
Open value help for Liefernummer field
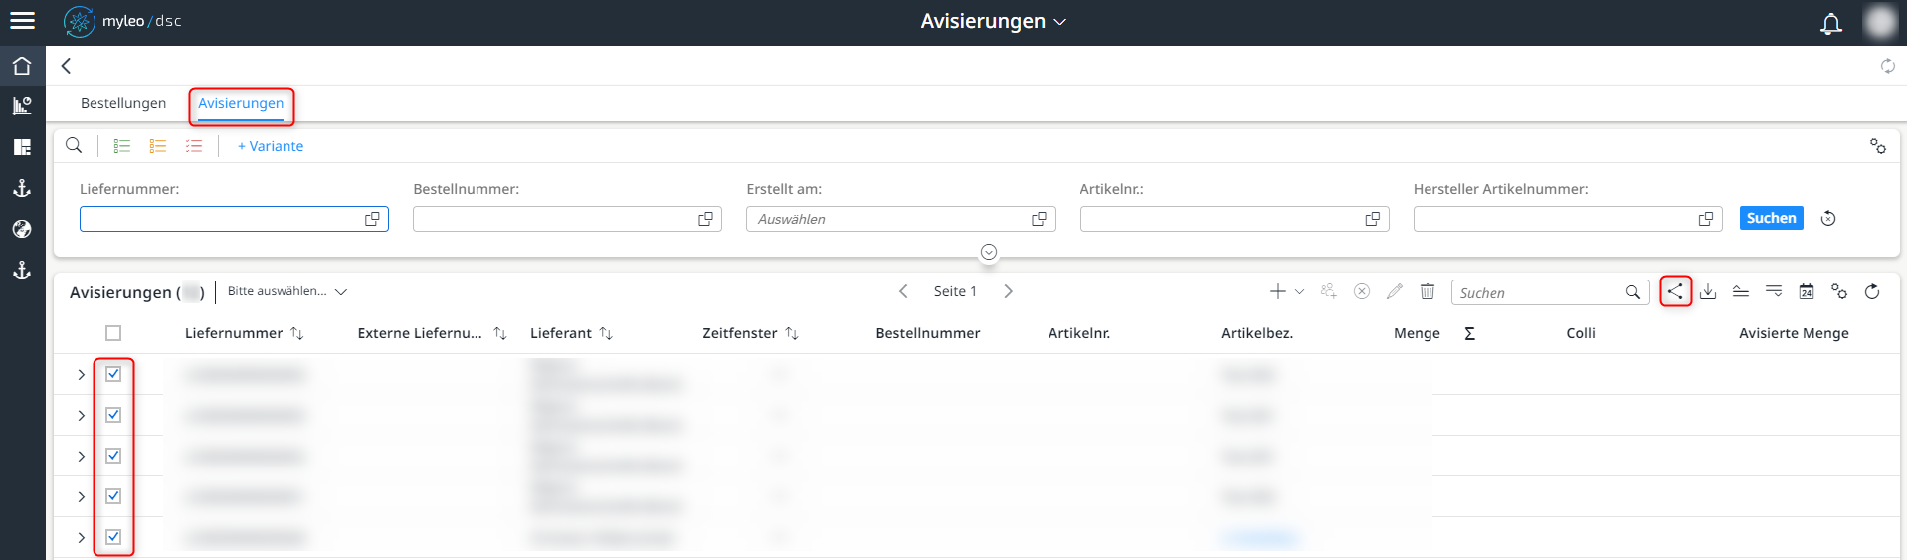coord(372,219)
